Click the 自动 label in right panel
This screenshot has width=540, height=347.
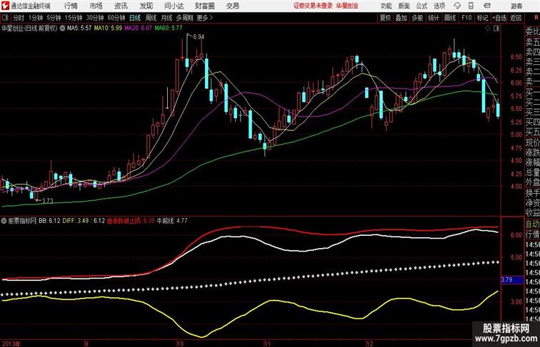(x=532, y=224)
